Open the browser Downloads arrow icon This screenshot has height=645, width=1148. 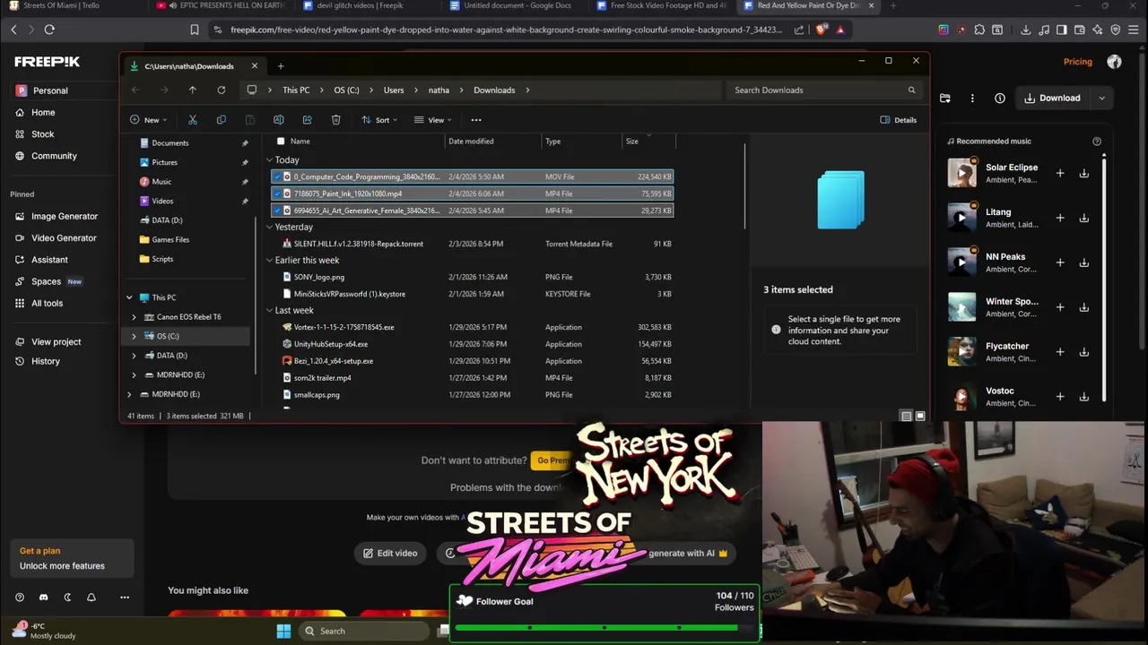[1025, 30]
